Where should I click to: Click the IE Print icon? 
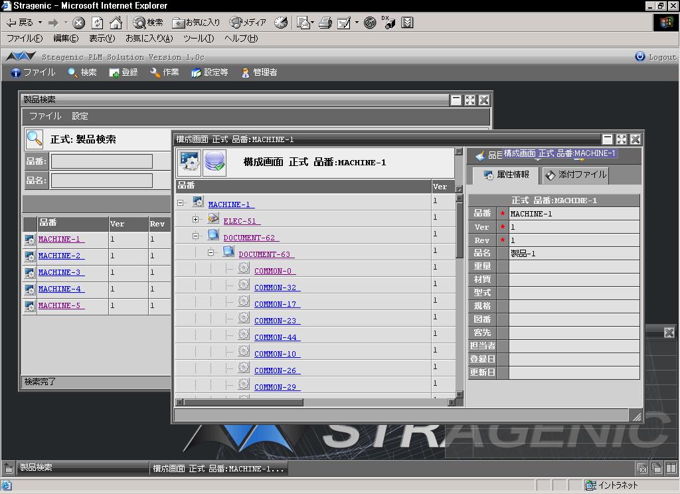point(325,23)
